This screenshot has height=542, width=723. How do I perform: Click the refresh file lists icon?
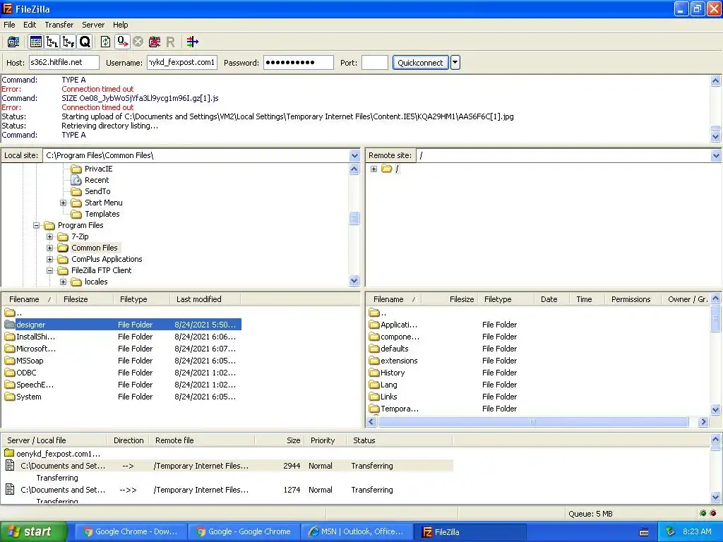[x=106, y=42]
